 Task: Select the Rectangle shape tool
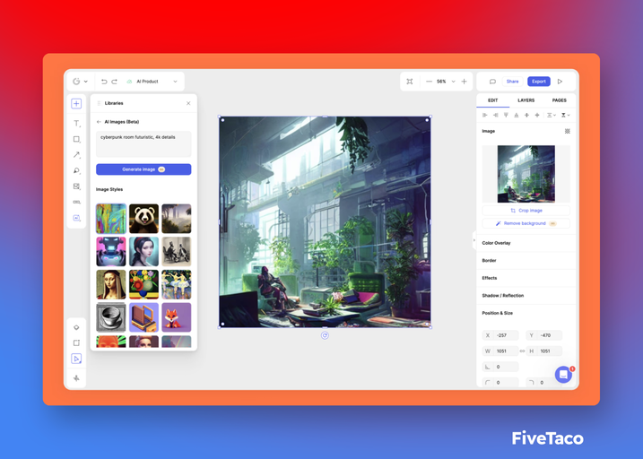tap(77, 139)
